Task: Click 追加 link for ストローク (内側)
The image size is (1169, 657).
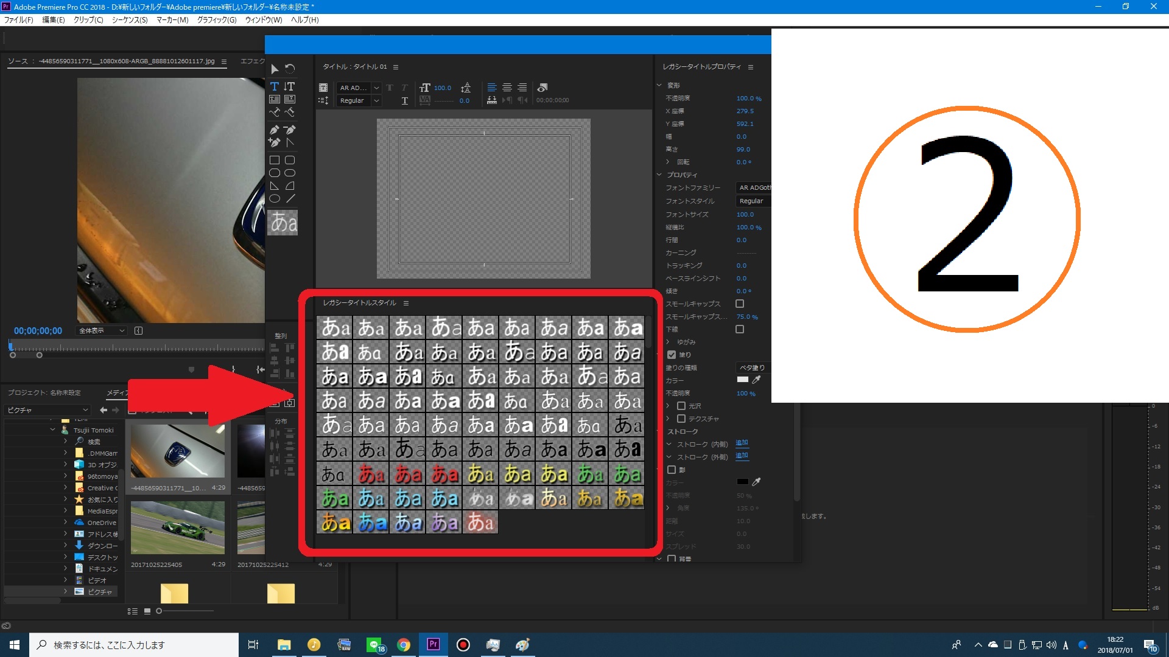Action: coord(742,443)
